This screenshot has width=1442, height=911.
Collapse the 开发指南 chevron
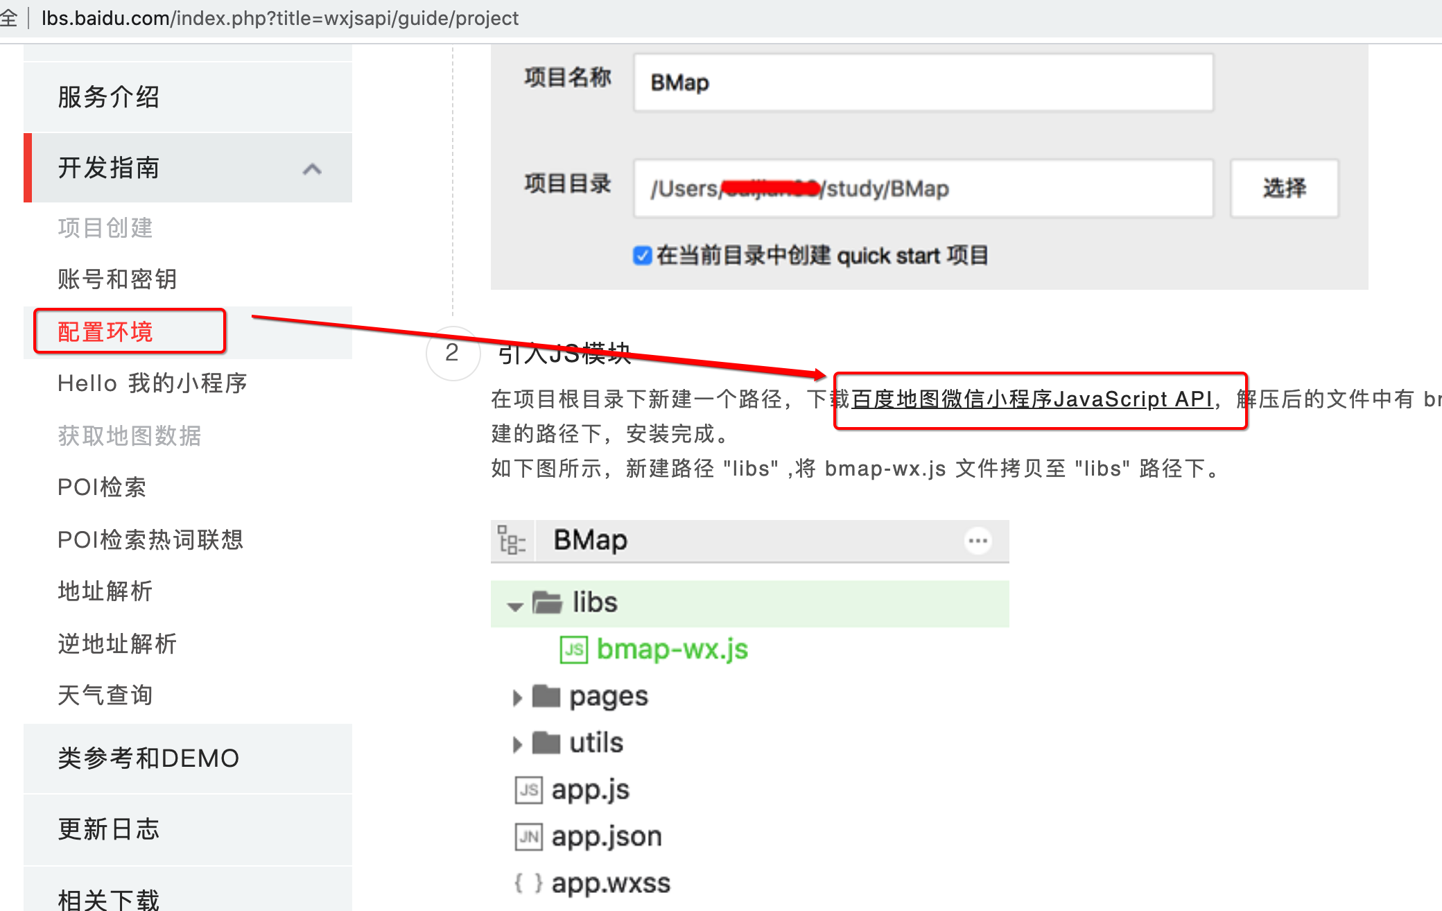coord(312,168)
